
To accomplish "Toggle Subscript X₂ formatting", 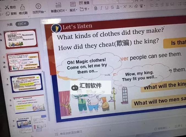I will click(131, 6).
